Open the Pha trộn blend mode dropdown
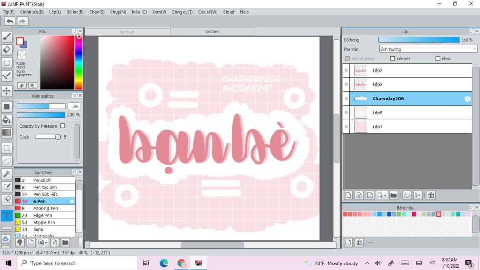The width and height of the screenshot is (480, 270). click(x=428, y=49)
